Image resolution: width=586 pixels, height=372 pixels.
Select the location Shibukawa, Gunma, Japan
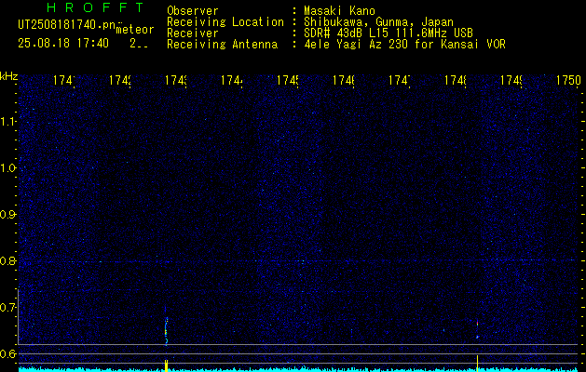(378, 22)
